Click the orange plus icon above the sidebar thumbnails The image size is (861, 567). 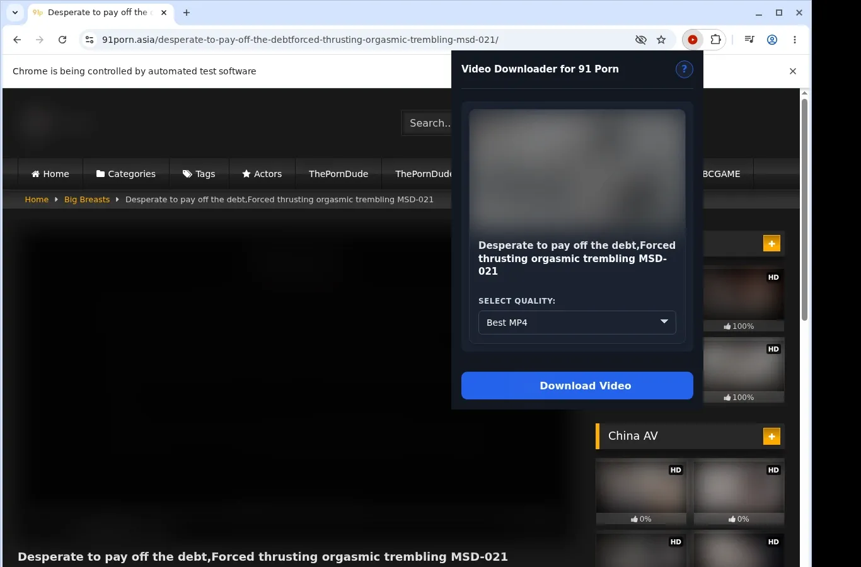(x=771, y=243)
